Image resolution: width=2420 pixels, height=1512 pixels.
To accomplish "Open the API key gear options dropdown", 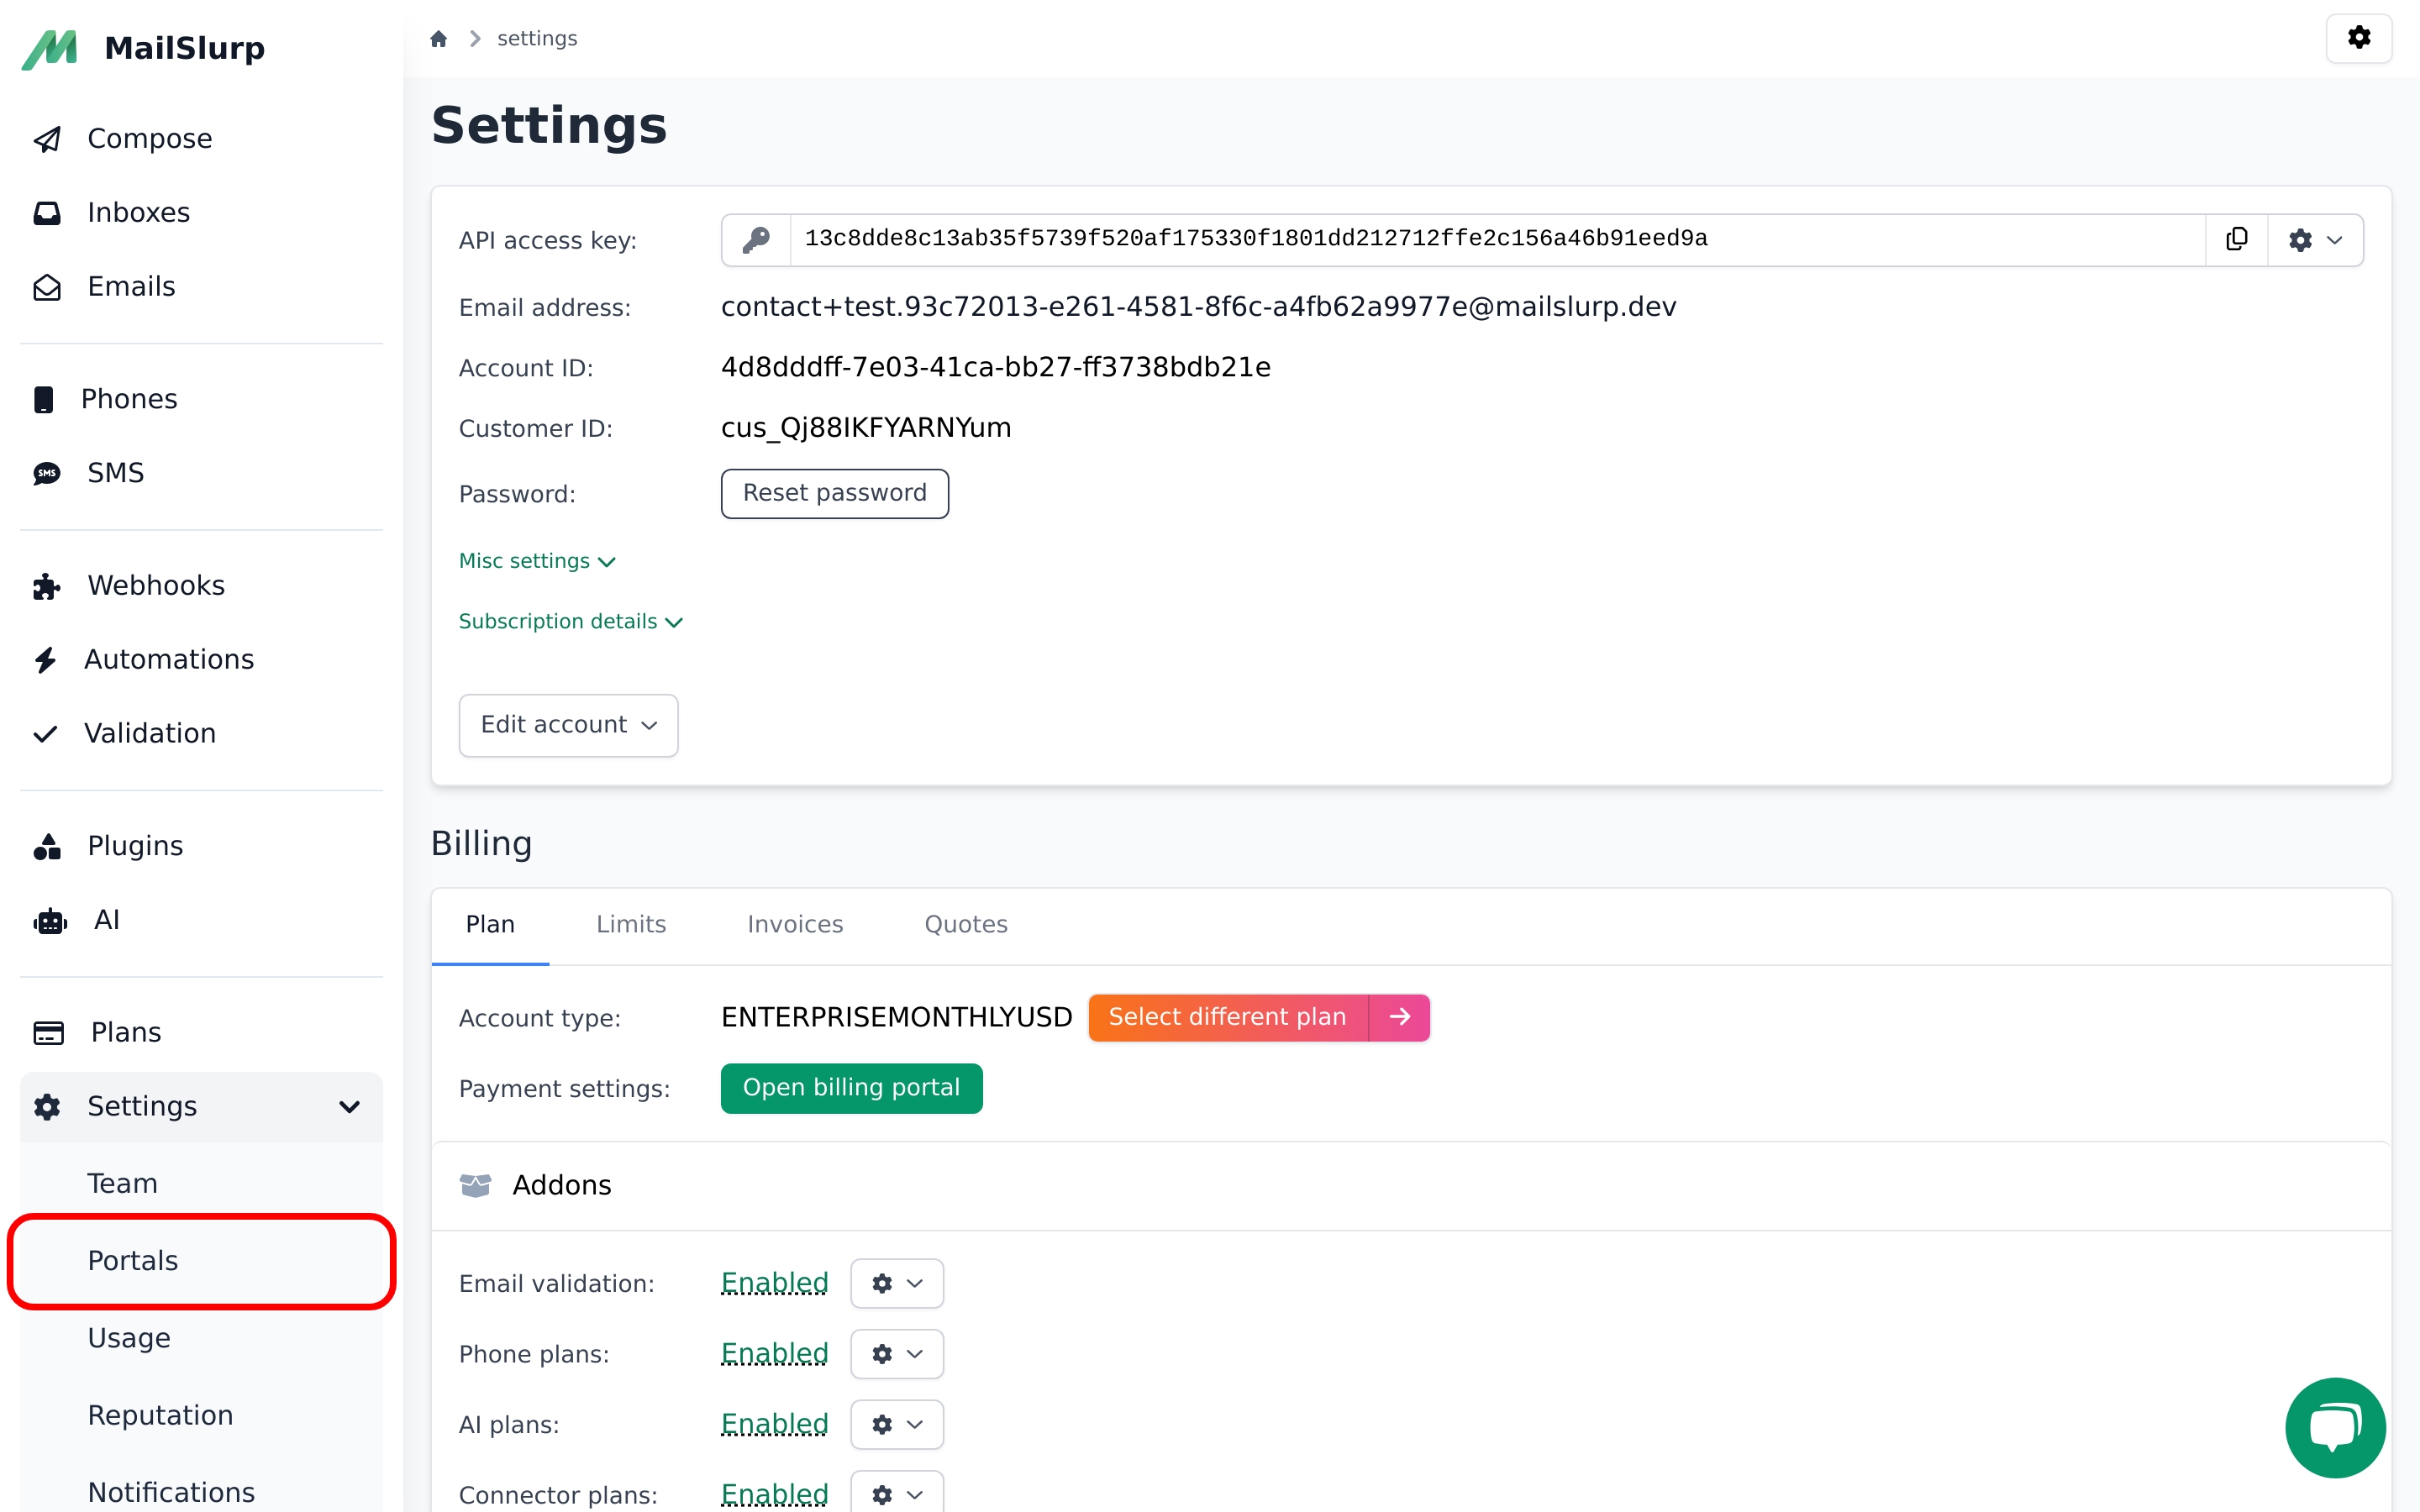I will (x=2315, y=239).
